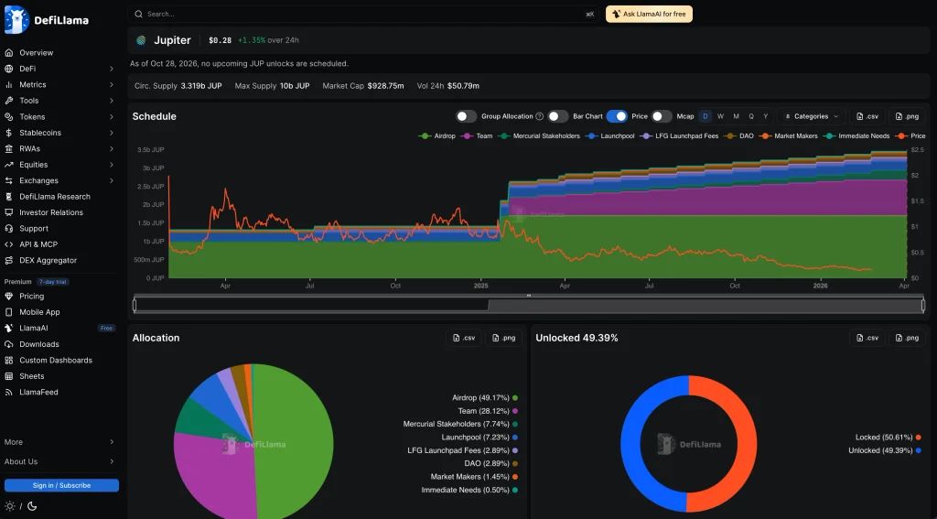Click the DefiLlama Research icon

coord(8,196)
